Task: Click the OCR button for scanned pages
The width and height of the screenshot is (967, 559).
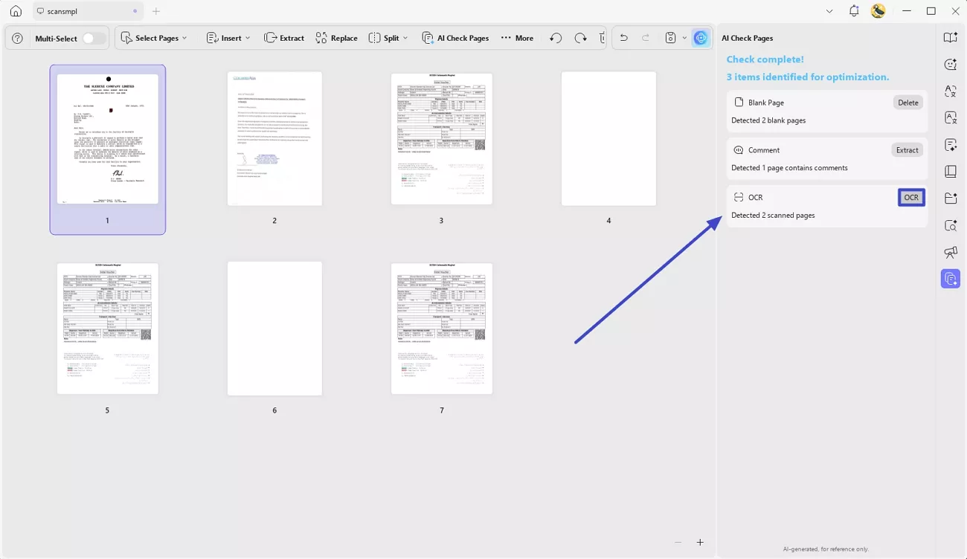Action: (x=911, y=197)
